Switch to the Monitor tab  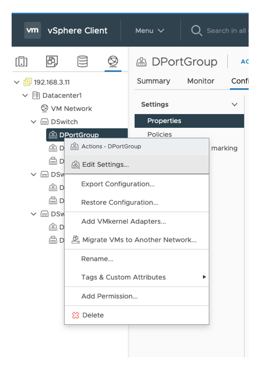point(201,81)
